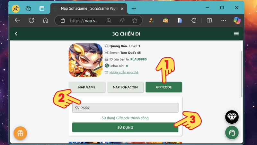Open the zoom magnifier icon in address bar

109,20
